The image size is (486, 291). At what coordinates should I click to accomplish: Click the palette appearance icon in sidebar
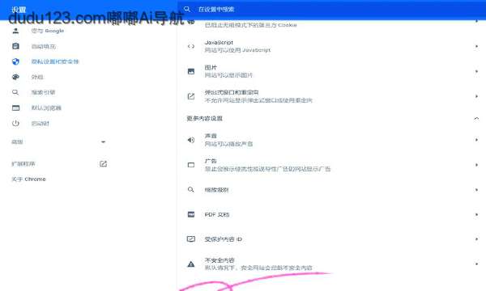click(x=15, y=77)
